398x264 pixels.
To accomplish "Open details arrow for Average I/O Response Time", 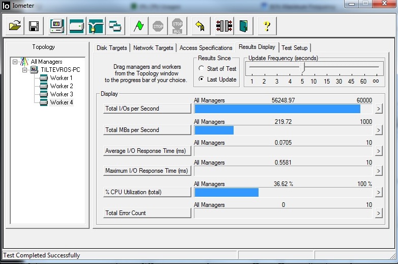I will [379, 151].
